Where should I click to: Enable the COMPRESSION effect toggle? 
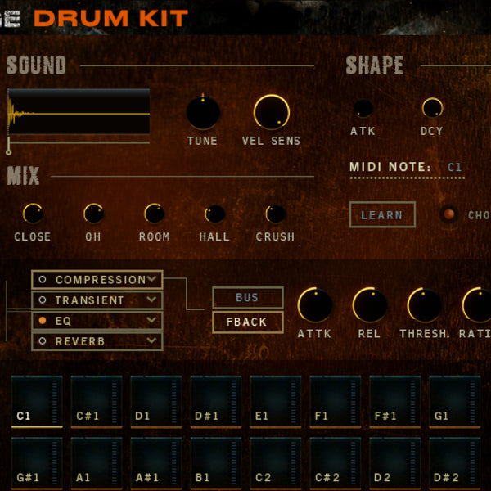(43, 279)
